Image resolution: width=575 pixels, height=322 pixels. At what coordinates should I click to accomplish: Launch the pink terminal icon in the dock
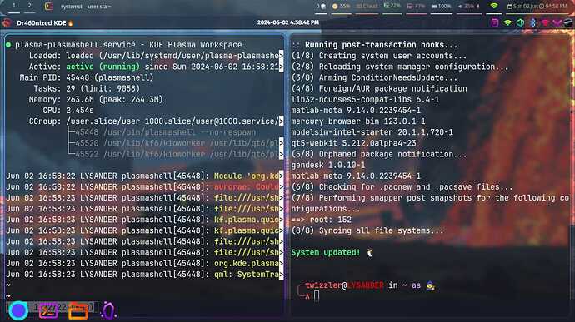49,311
